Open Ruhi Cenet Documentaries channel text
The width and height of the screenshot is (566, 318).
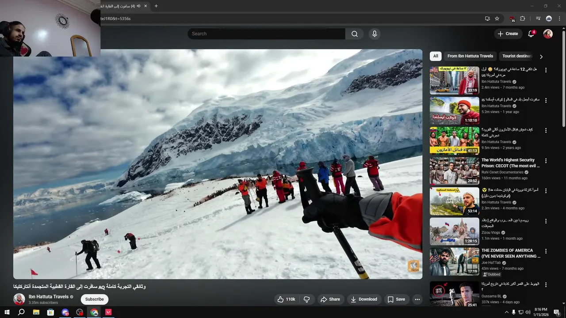click(502, 172)
